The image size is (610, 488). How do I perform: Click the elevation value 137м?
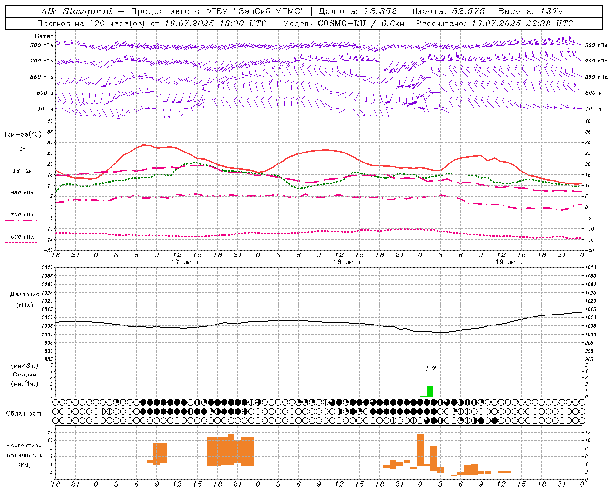552,11
